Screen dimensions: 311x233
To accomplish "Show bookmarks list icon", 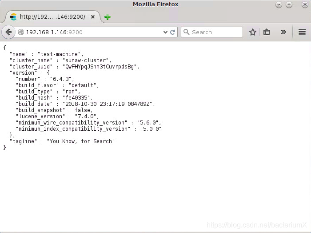I will point(267,32).
